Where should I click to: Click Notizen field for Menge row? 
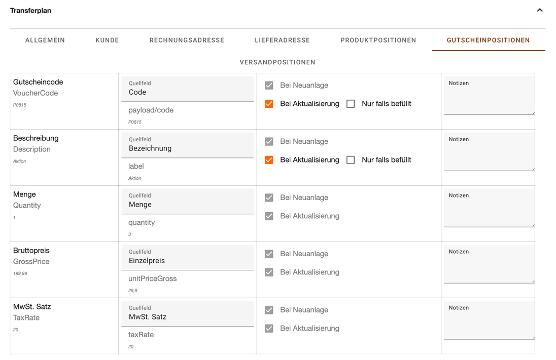[490, 208]
